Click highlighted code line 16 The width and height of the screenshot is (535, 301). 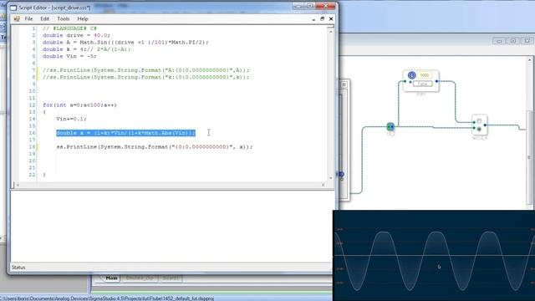(x=125, y=133)
